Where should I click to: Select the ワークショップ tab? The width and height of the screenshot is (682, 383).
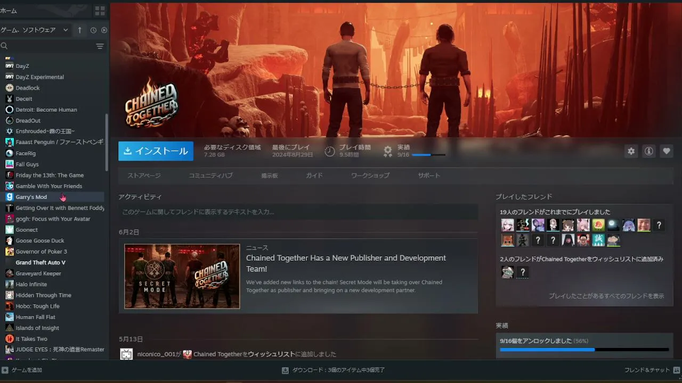(x=370, y=176)
